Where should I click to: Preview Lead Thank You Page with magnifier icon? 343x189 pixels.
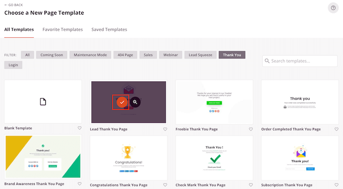(135, 102)
